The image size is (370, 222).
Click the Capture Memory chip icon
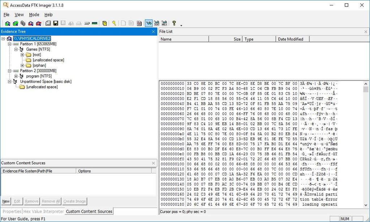(x=94, y=23)
